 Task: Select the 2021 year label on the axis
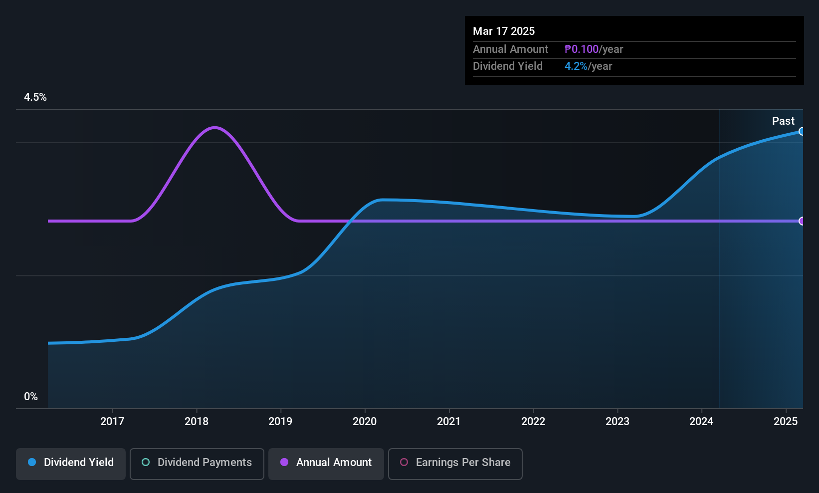[x=448, y=421]
